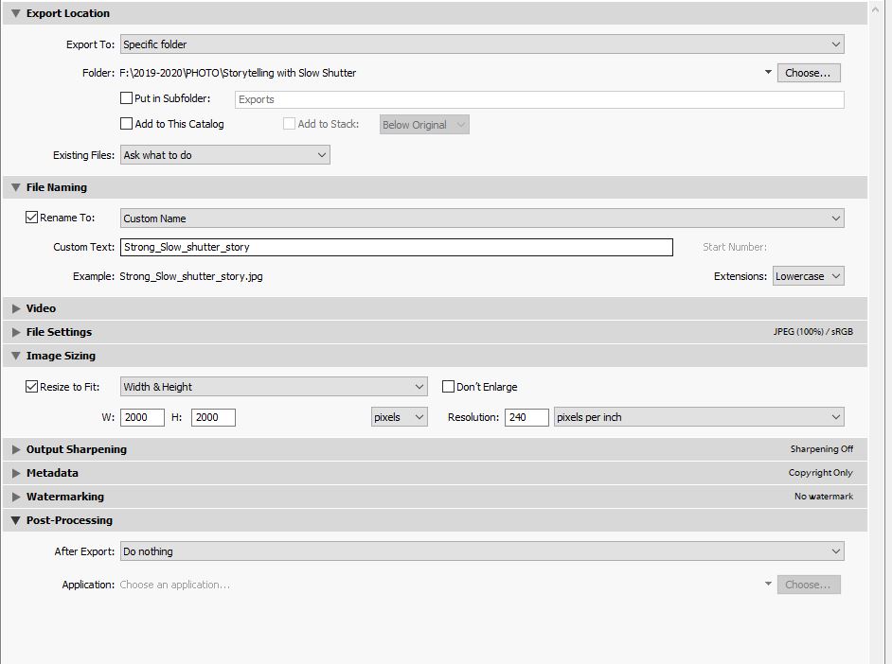
Task: Collapse the Export Location section triangle
Action: tap(15, 13)
